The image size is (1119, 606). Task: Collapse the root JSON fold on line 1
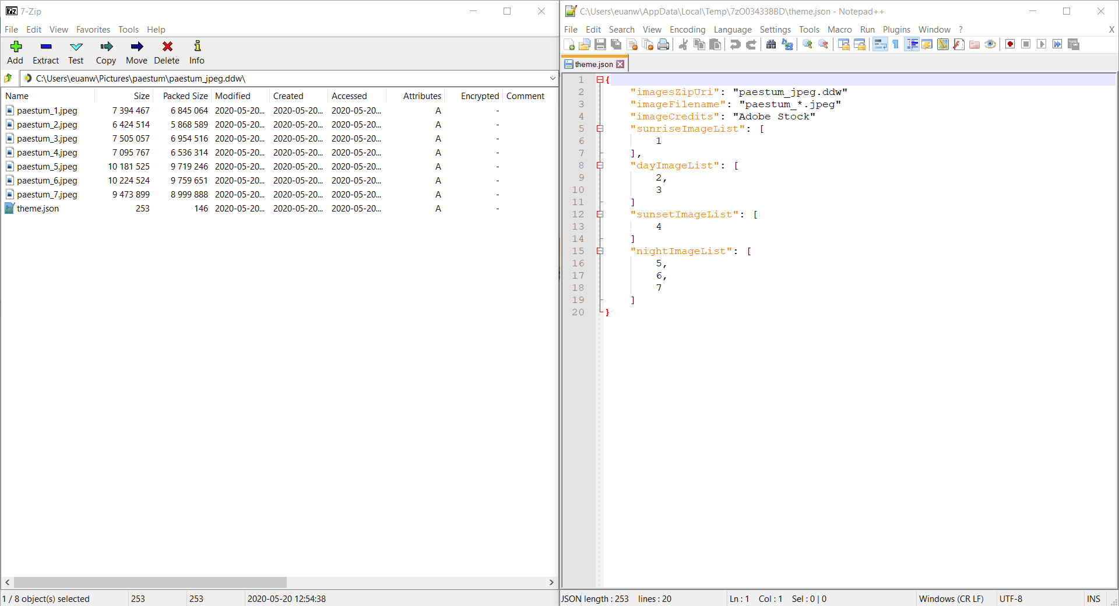[600, 80]
